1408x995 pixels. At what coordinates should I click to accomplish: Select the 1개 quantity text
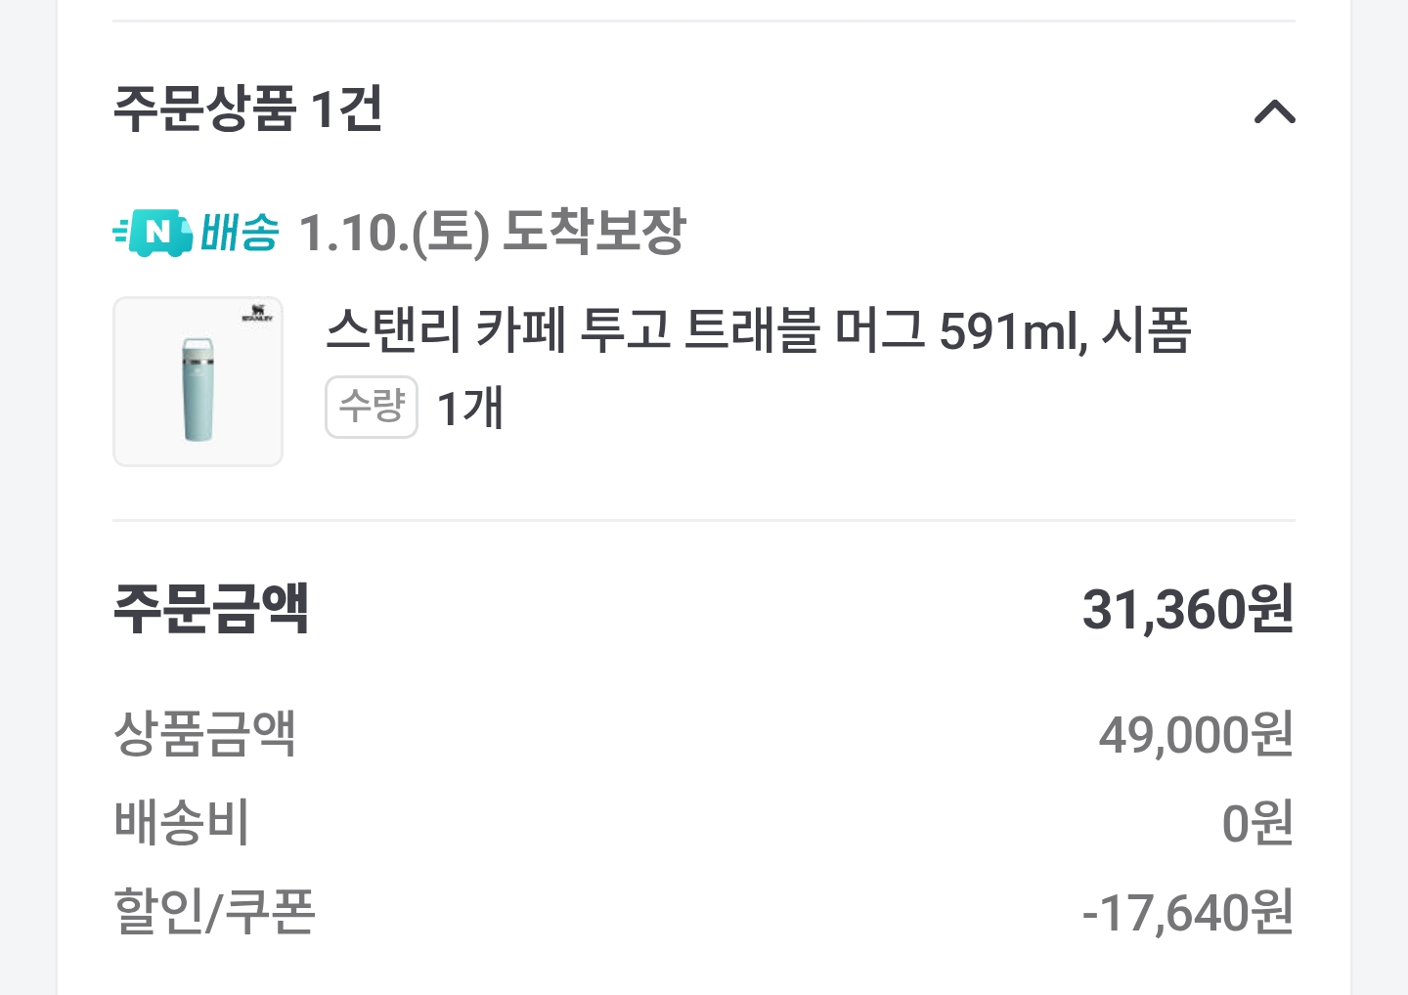469,408
